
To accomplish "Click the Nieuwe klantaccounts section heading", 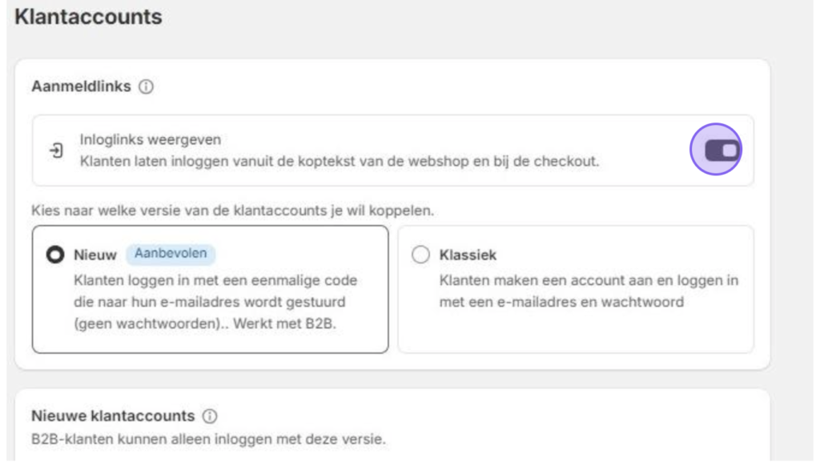I will (113, 416).
